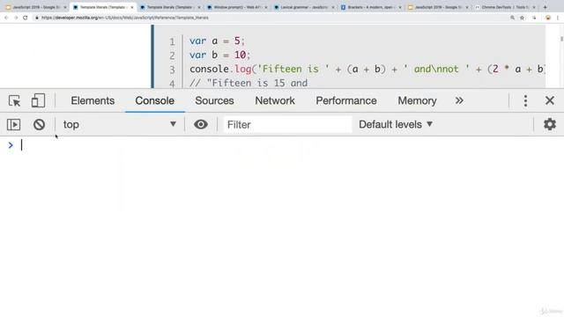Viewport: 564px width, 317px height.
Task: Switch to the Console tab
Action: tap(155, 101)
